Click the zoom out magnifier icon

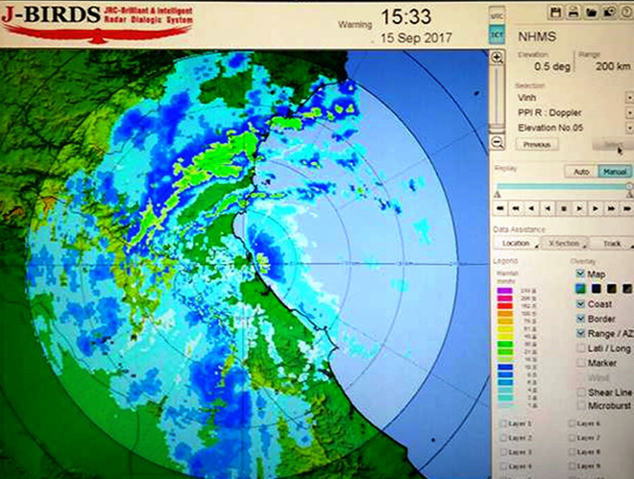497,144
